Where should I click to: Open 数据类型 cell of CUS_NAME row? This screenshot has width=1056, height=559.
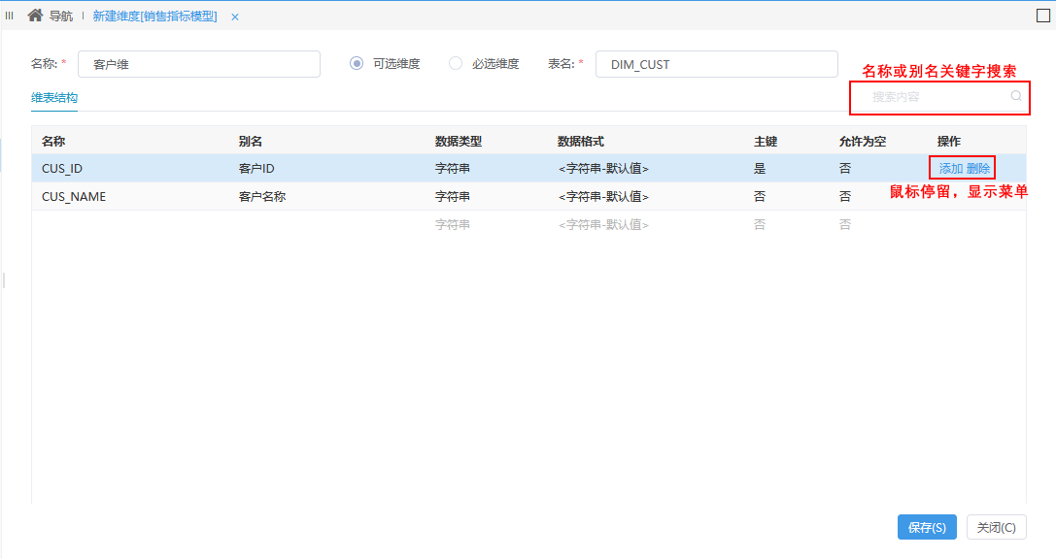(x=453, y=197)
